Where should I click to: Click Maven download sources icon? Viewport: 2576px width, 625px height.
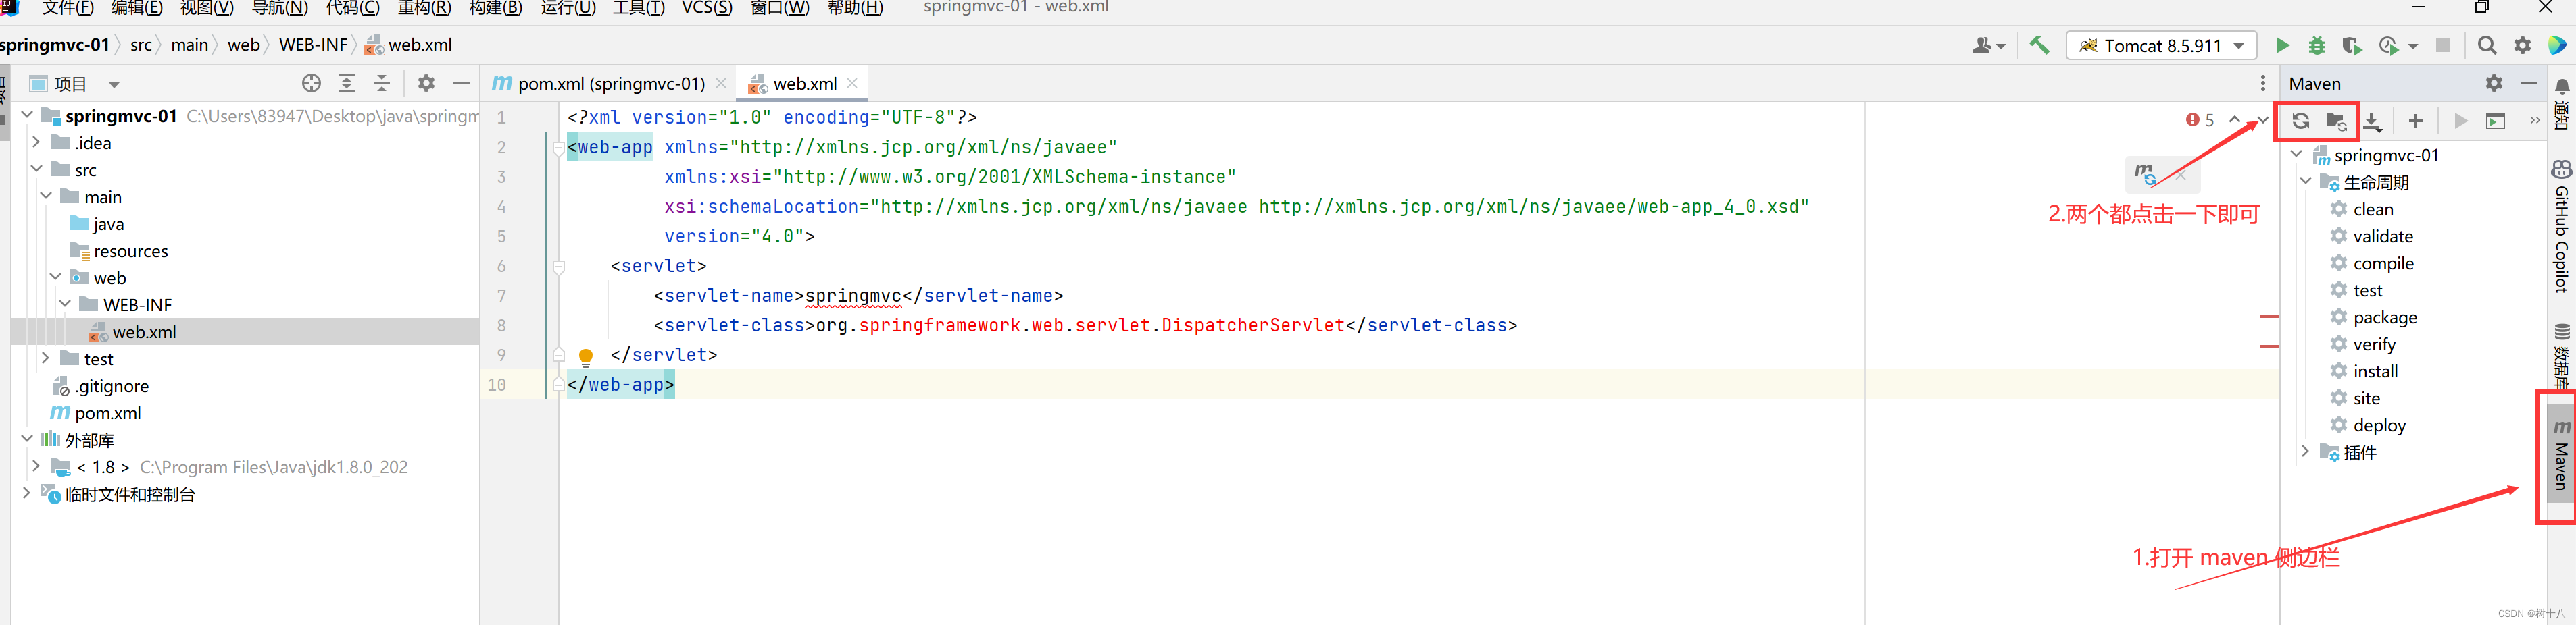click(2372, 121)
